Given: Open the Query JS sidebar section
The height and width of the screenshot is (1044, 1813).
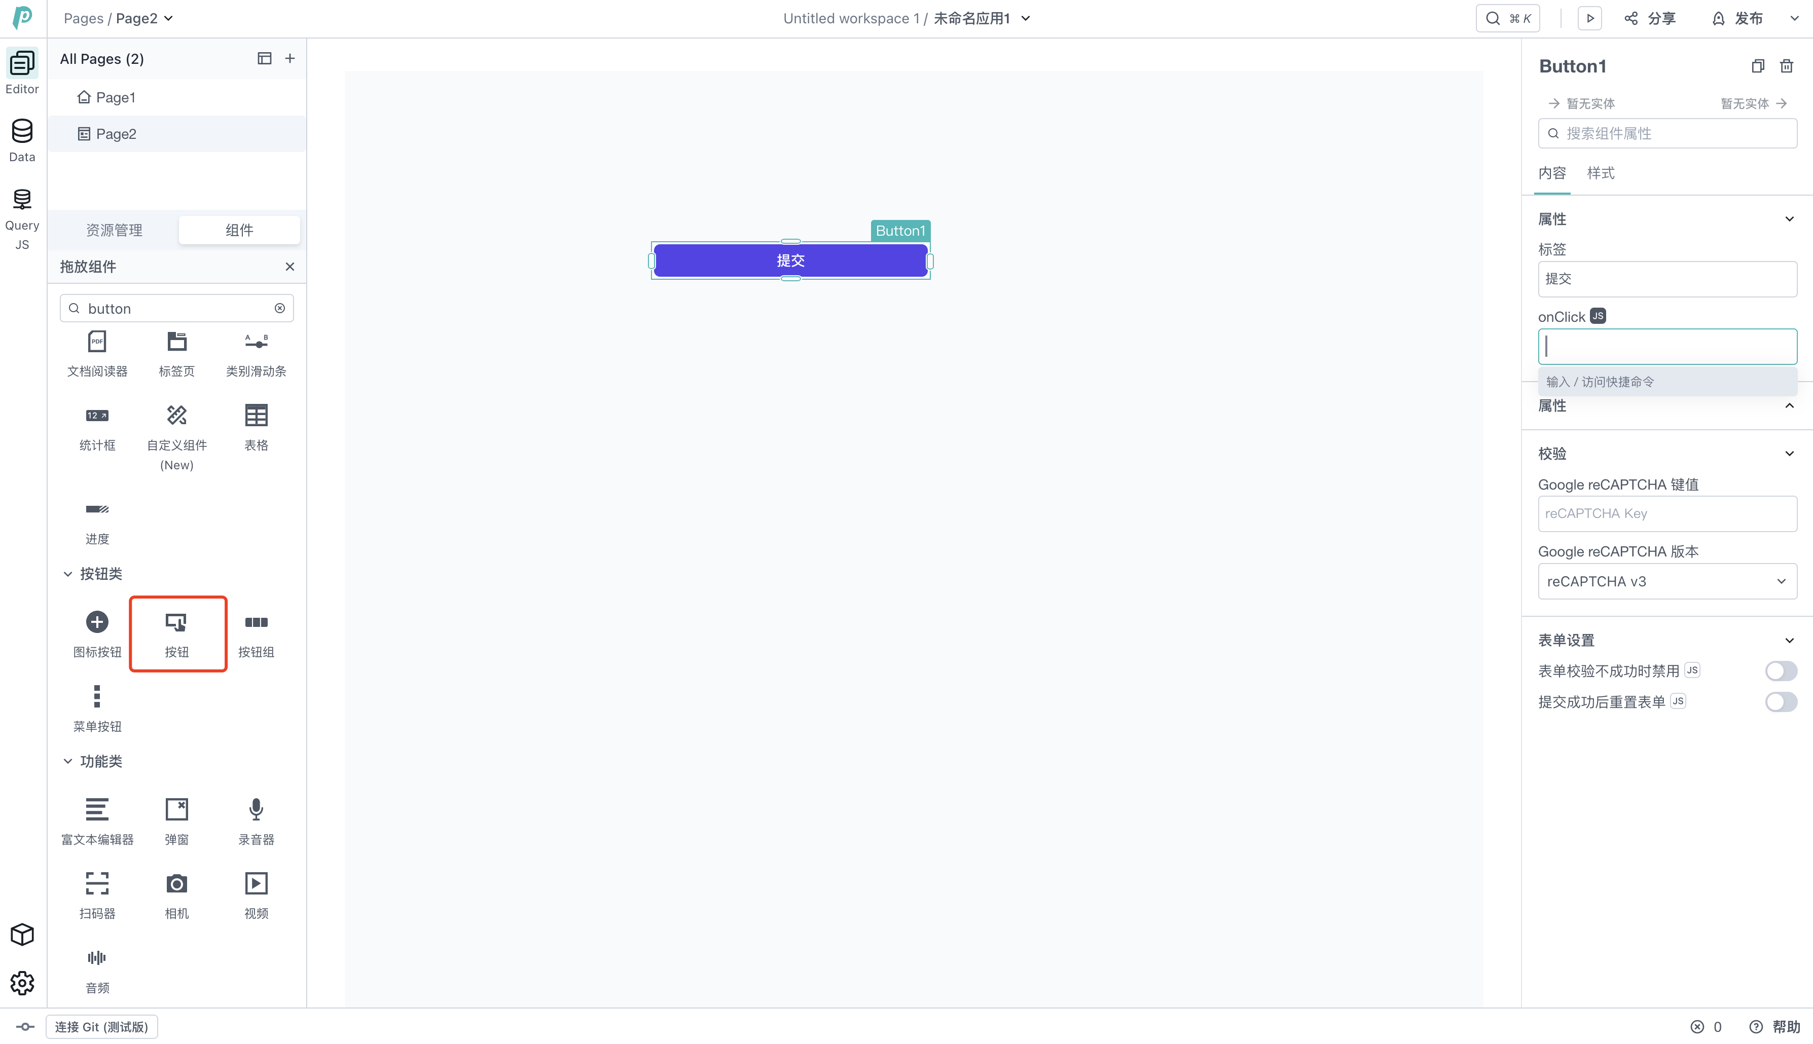Looking at the screenshot, I should pyautogui.click(x=22, y=219).
